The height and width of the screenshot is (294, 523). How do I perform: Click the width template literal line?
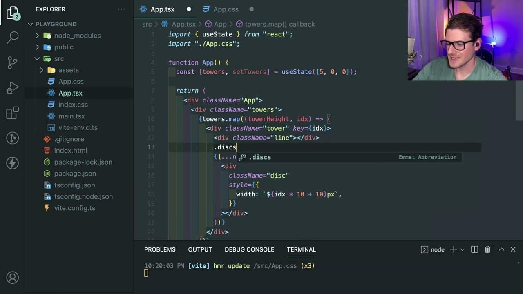289,194
